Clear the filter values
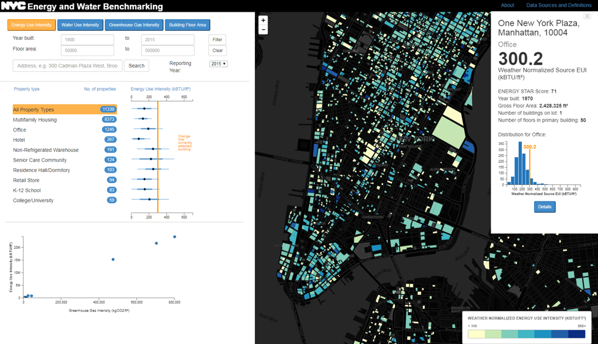Screen dimensions: 598x344 coord(217,50)
